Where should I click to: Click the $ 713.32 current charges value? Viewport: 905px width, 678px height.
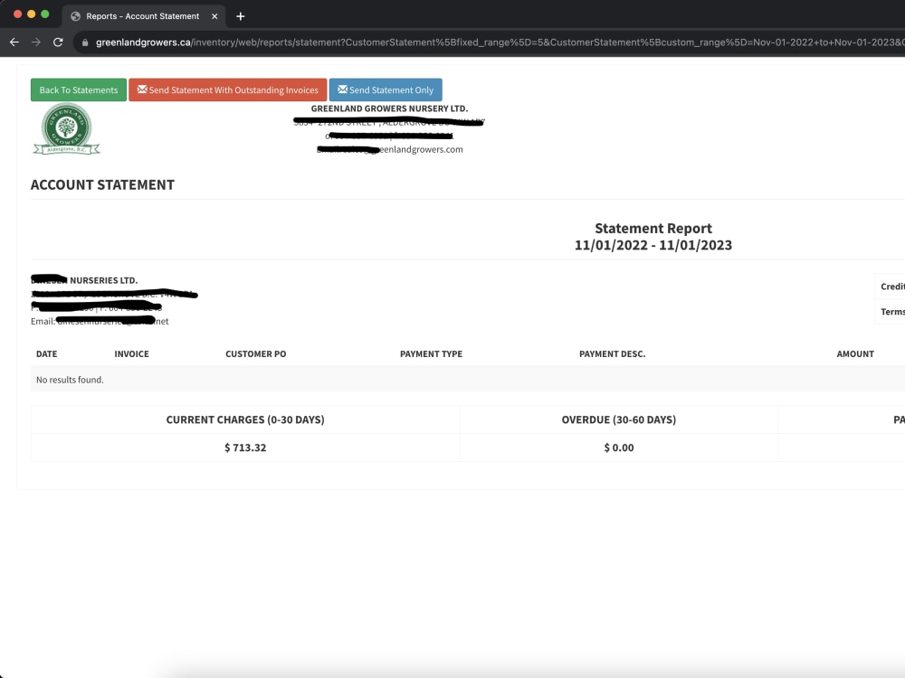(x=245, y=447)
